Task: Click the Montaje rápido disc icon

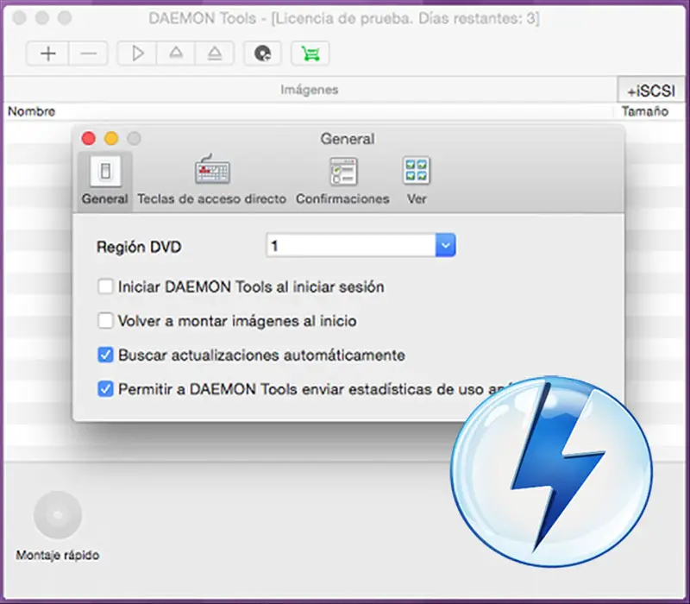Action: [x=58, y=515]
